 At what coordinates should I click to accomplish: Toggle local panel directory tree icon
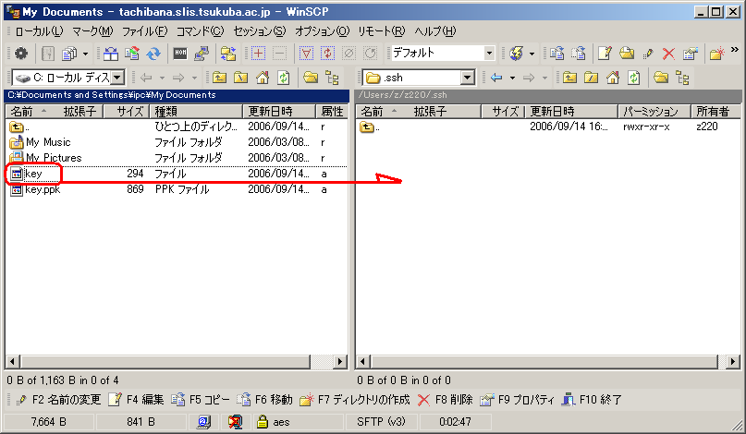coord(332,78)
